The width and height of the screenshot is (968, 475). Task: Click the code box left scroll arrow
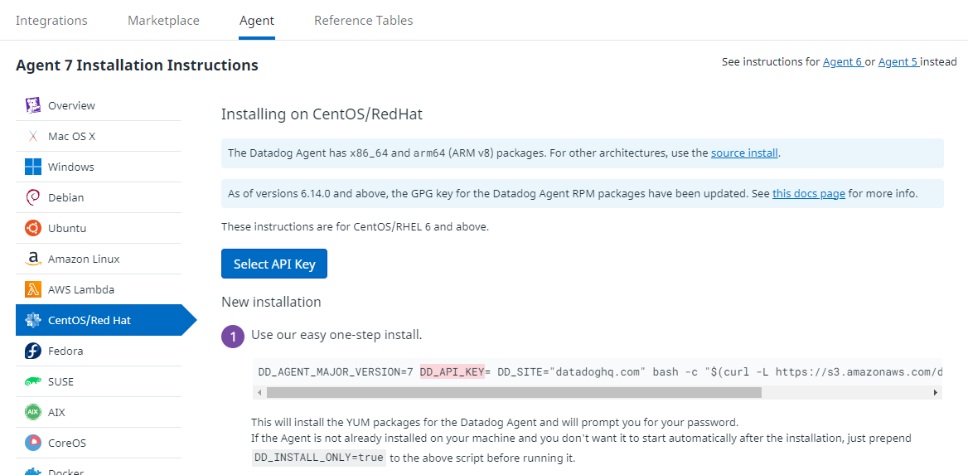[x=259, y=392]
